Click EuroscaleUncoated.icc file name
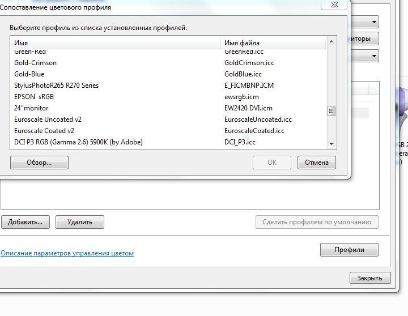The width and height of the screenshot is (408, 316). coord(258,119)
